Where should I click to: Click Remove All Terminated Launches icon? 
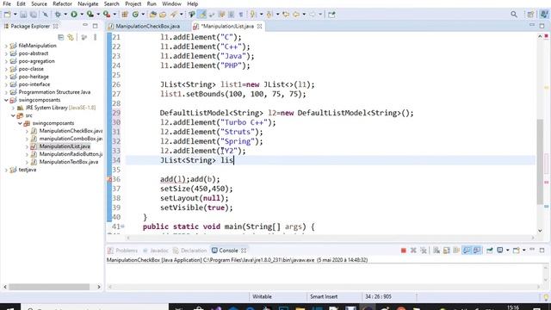(424, 251)
